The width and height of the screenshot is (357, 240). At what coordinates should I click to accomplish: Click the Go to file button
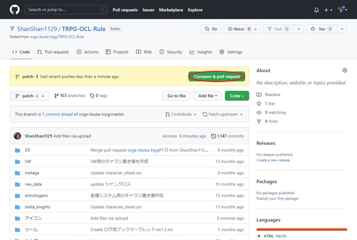176,96
